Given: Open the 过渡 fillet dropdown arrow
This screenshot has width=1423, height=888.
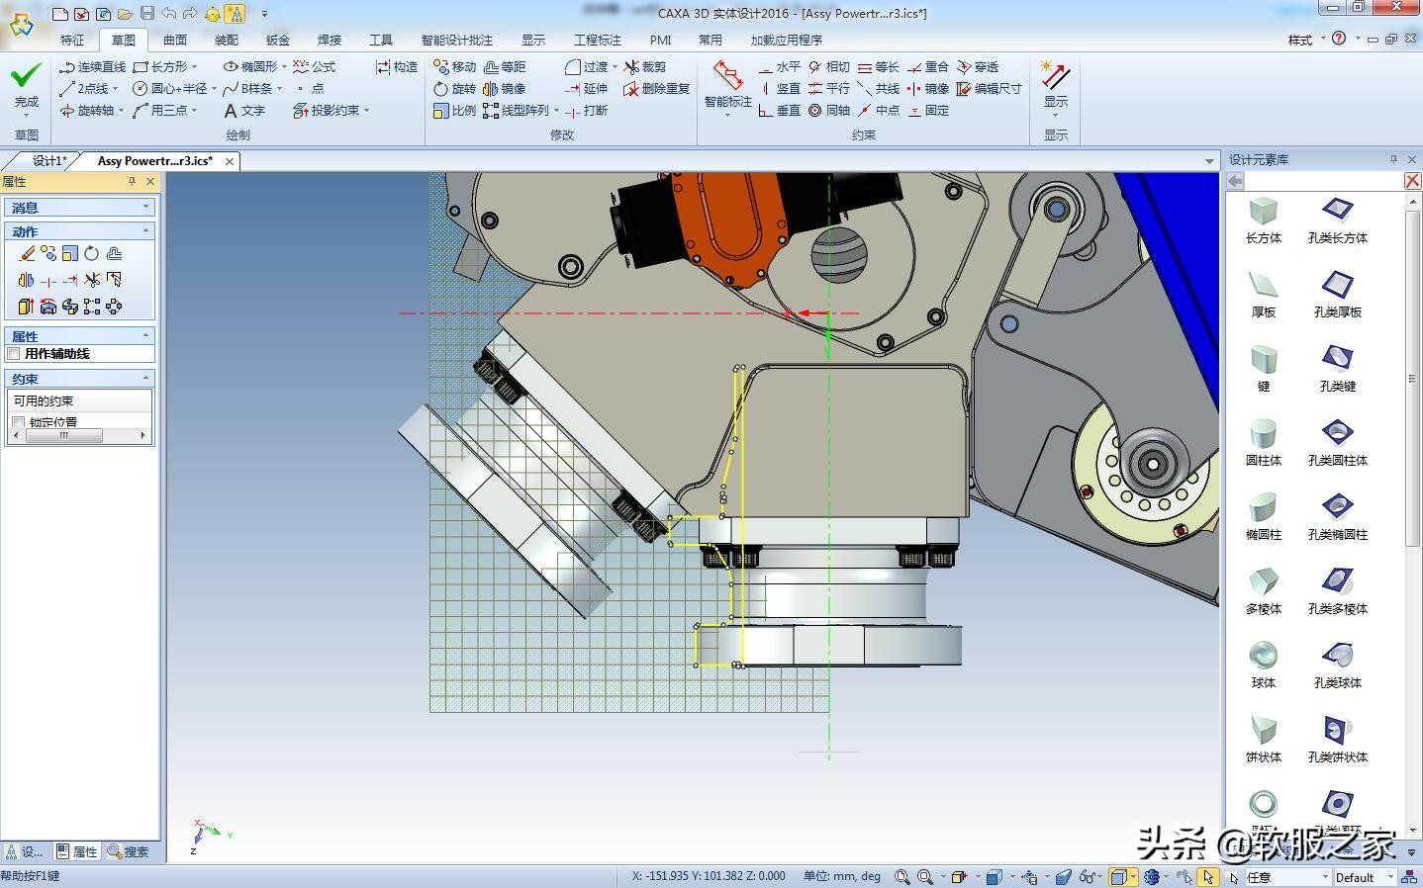Looking at the screenshot, I should click(x=615, y=66).
